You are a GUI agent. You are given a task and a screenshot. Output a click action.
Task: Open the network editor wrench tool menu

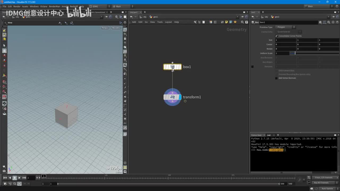click(195, 22)
